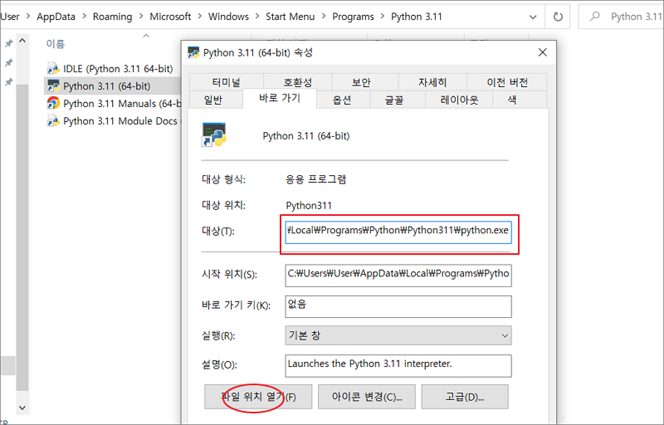Click the 대상(T) target path field
The height and width of the screenshot is (425, 664).
398,232
